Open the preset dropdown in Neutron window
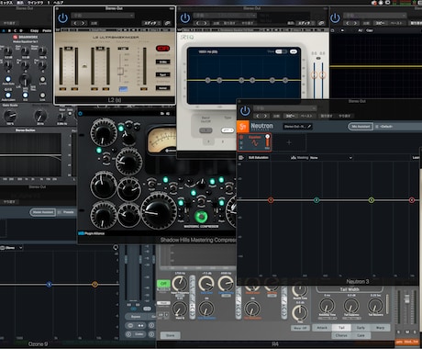Image resolution: width=422 pixels, height=349 pixels. point(284,108)
